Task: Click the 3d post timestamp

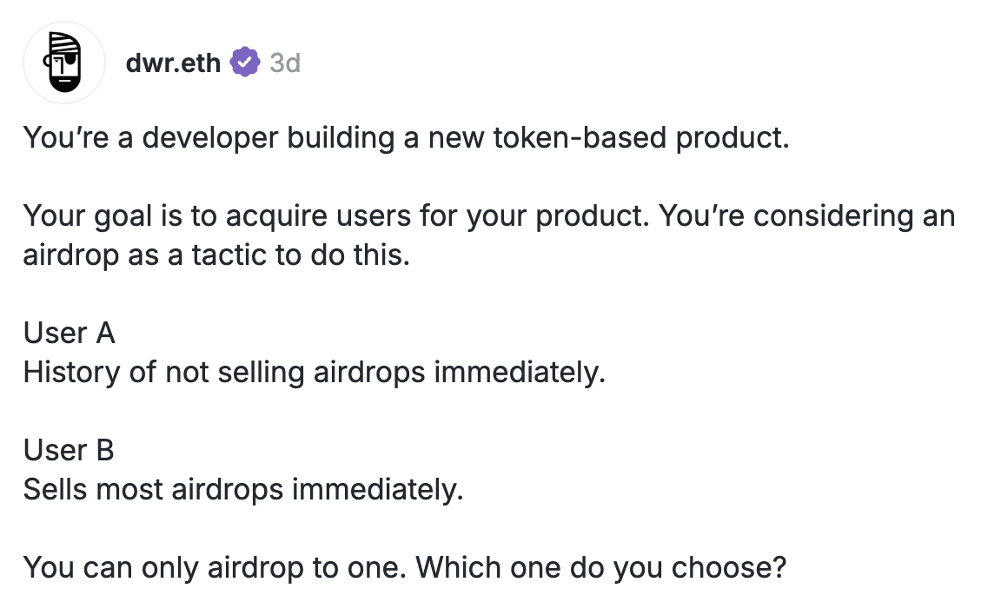Action: pyautogui.click(x=285, y=63)
